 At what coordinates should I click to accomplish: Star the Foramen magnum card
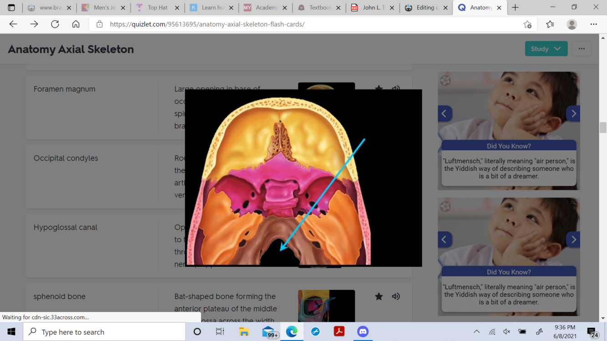pos(379,89)
